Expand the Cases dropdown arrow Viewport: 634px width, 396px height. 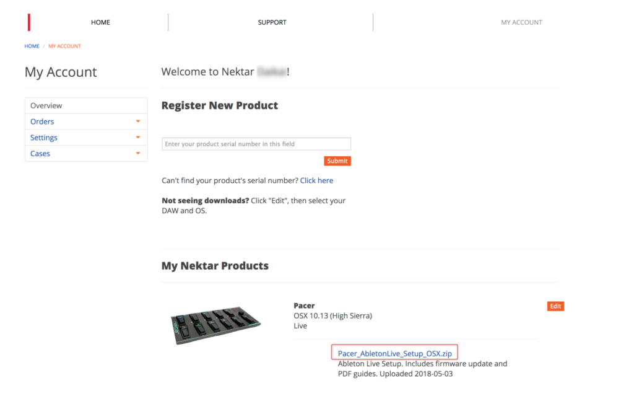point(138,154)
